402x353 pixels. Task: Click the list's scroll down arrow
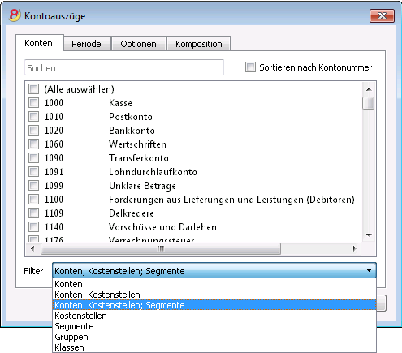pos(369,235)
